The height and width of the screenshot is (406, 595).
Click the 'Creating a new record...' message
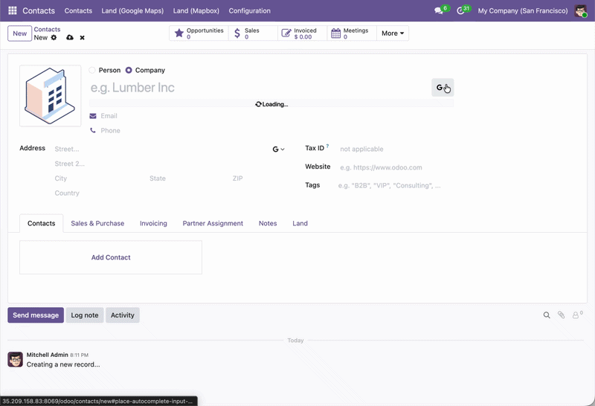[x=63, y=364]
